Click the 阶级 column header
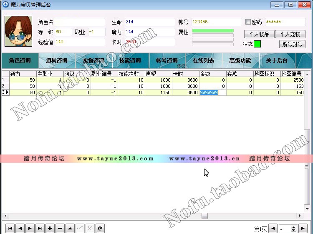Viewport: 313px width, 234px height. point(77,74)
